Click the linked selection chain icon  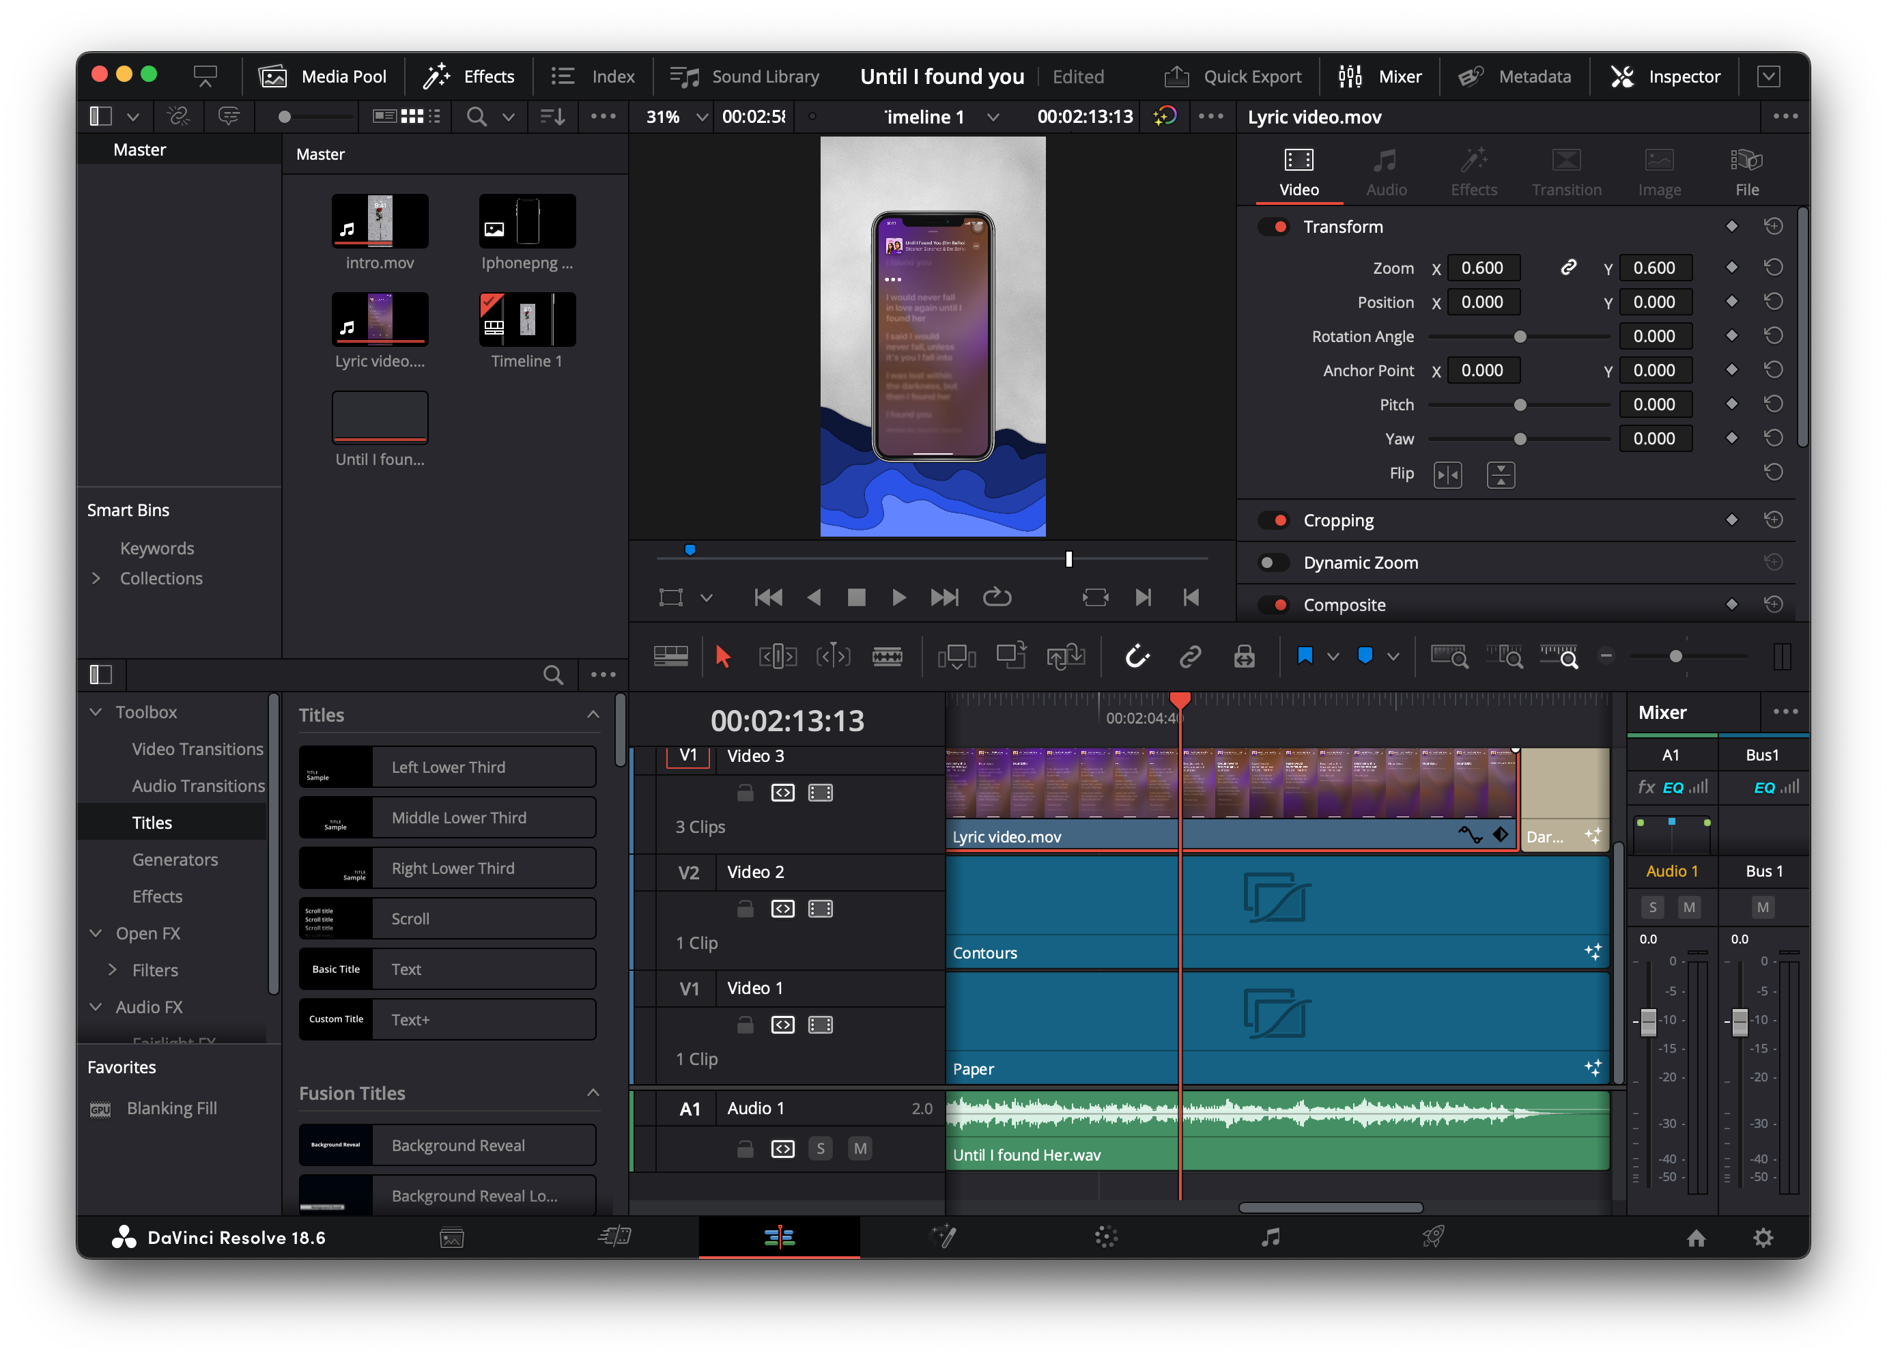click(1190, 657)
